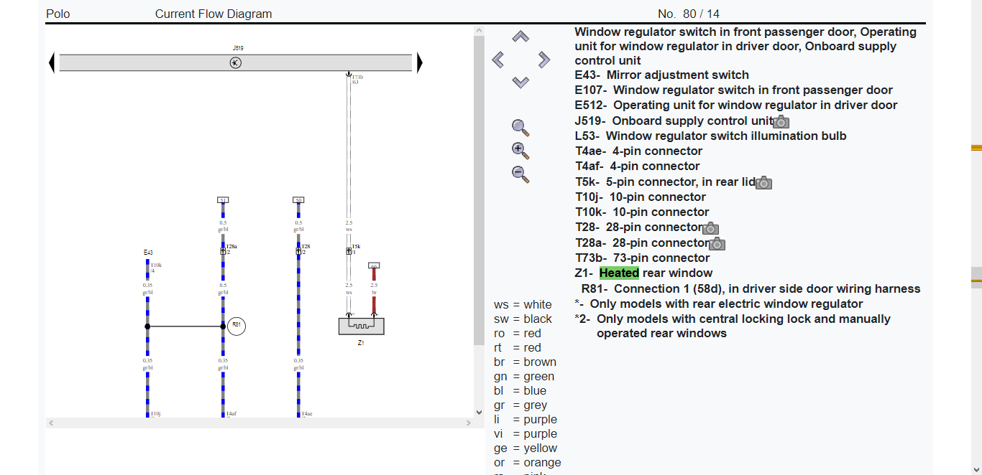Click the pan right arrow icon
This screenshot has height=475, width=982.
coord(543,60)
